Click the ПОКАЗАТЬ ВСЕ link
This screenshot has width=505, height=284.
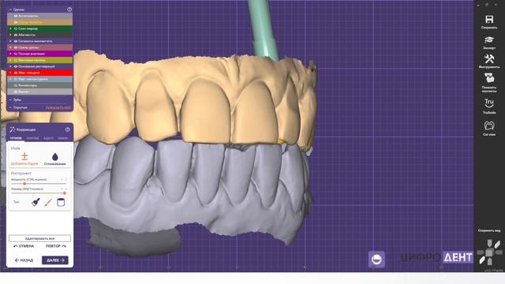click(x=58, y=108)
